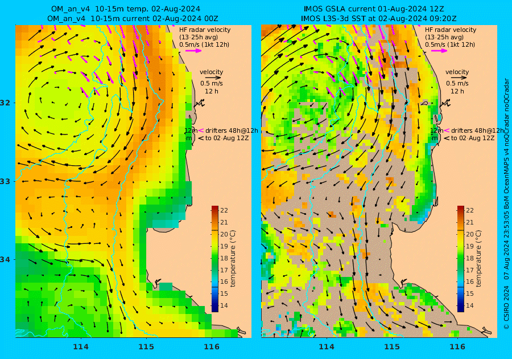Click 'to 02 Aug 12Z' text in IMOS panel

[x=473, y=138]
